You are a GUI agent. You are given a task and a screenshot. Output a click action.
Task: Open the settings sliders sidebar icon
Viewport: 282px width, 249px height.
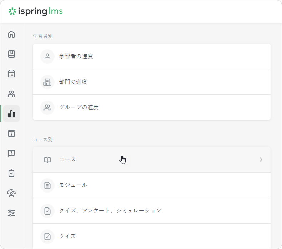pyautogui.click(x=11, y=213)
